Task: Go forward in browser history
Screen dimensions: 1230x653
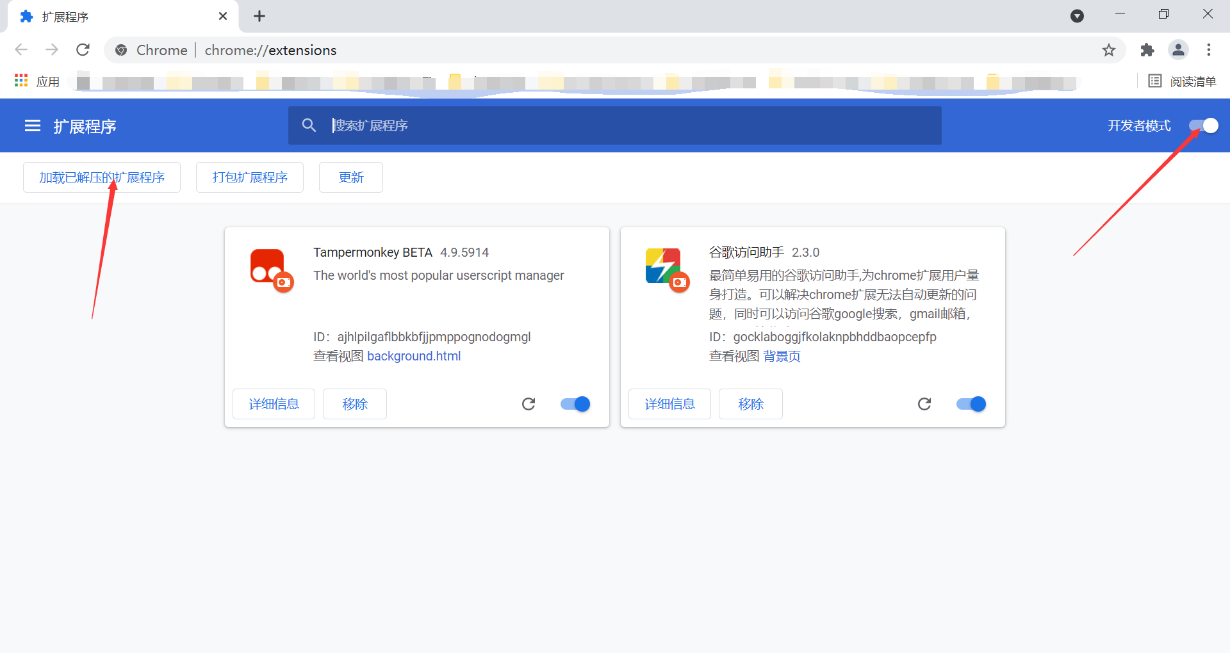Action: [52, 50]
